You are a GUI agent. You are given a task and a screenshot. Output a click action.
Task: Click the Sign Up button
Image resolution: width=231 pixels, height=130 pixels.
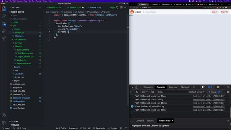point(224,12)
